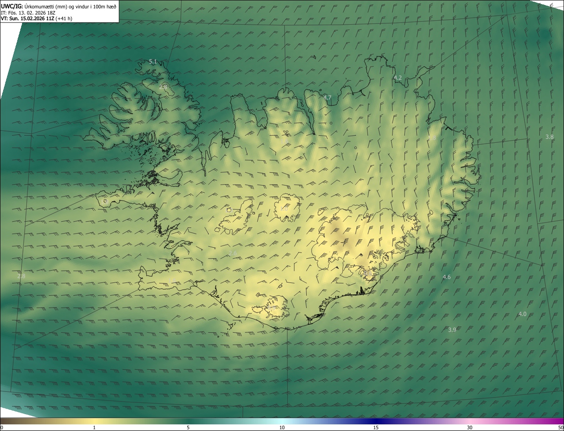Screen dimensions: 564x431
Task: Click the colorbar tick label 30
Action: click(x=470, y=427)
